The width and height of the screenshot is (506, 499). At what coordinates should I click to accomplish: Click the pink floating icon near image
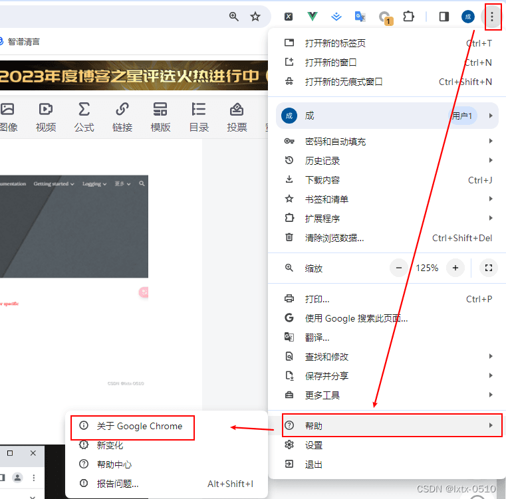click(144, 292)
